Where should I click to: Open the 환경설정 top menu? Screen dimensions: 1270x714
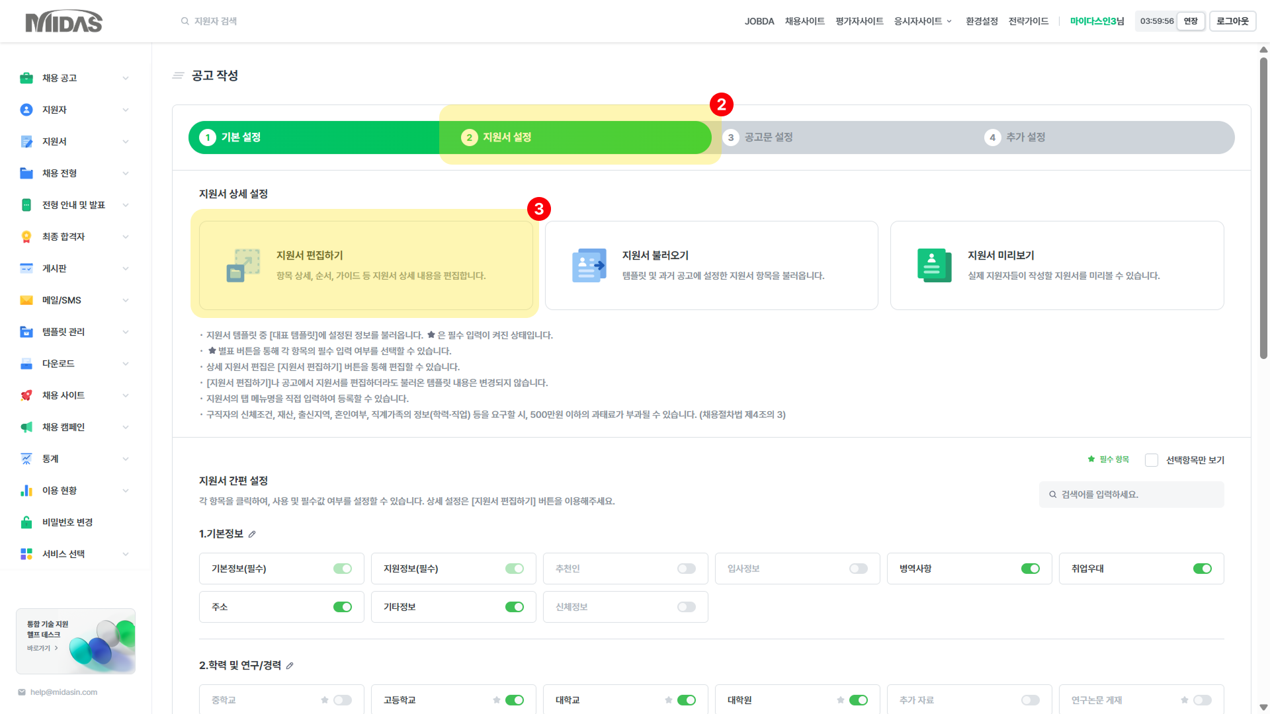coord(981,21)
